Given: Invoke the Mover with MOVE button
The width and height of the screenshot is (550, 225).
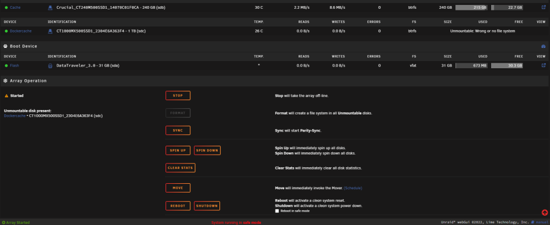Looking at the screenshot, I should 178,188.
